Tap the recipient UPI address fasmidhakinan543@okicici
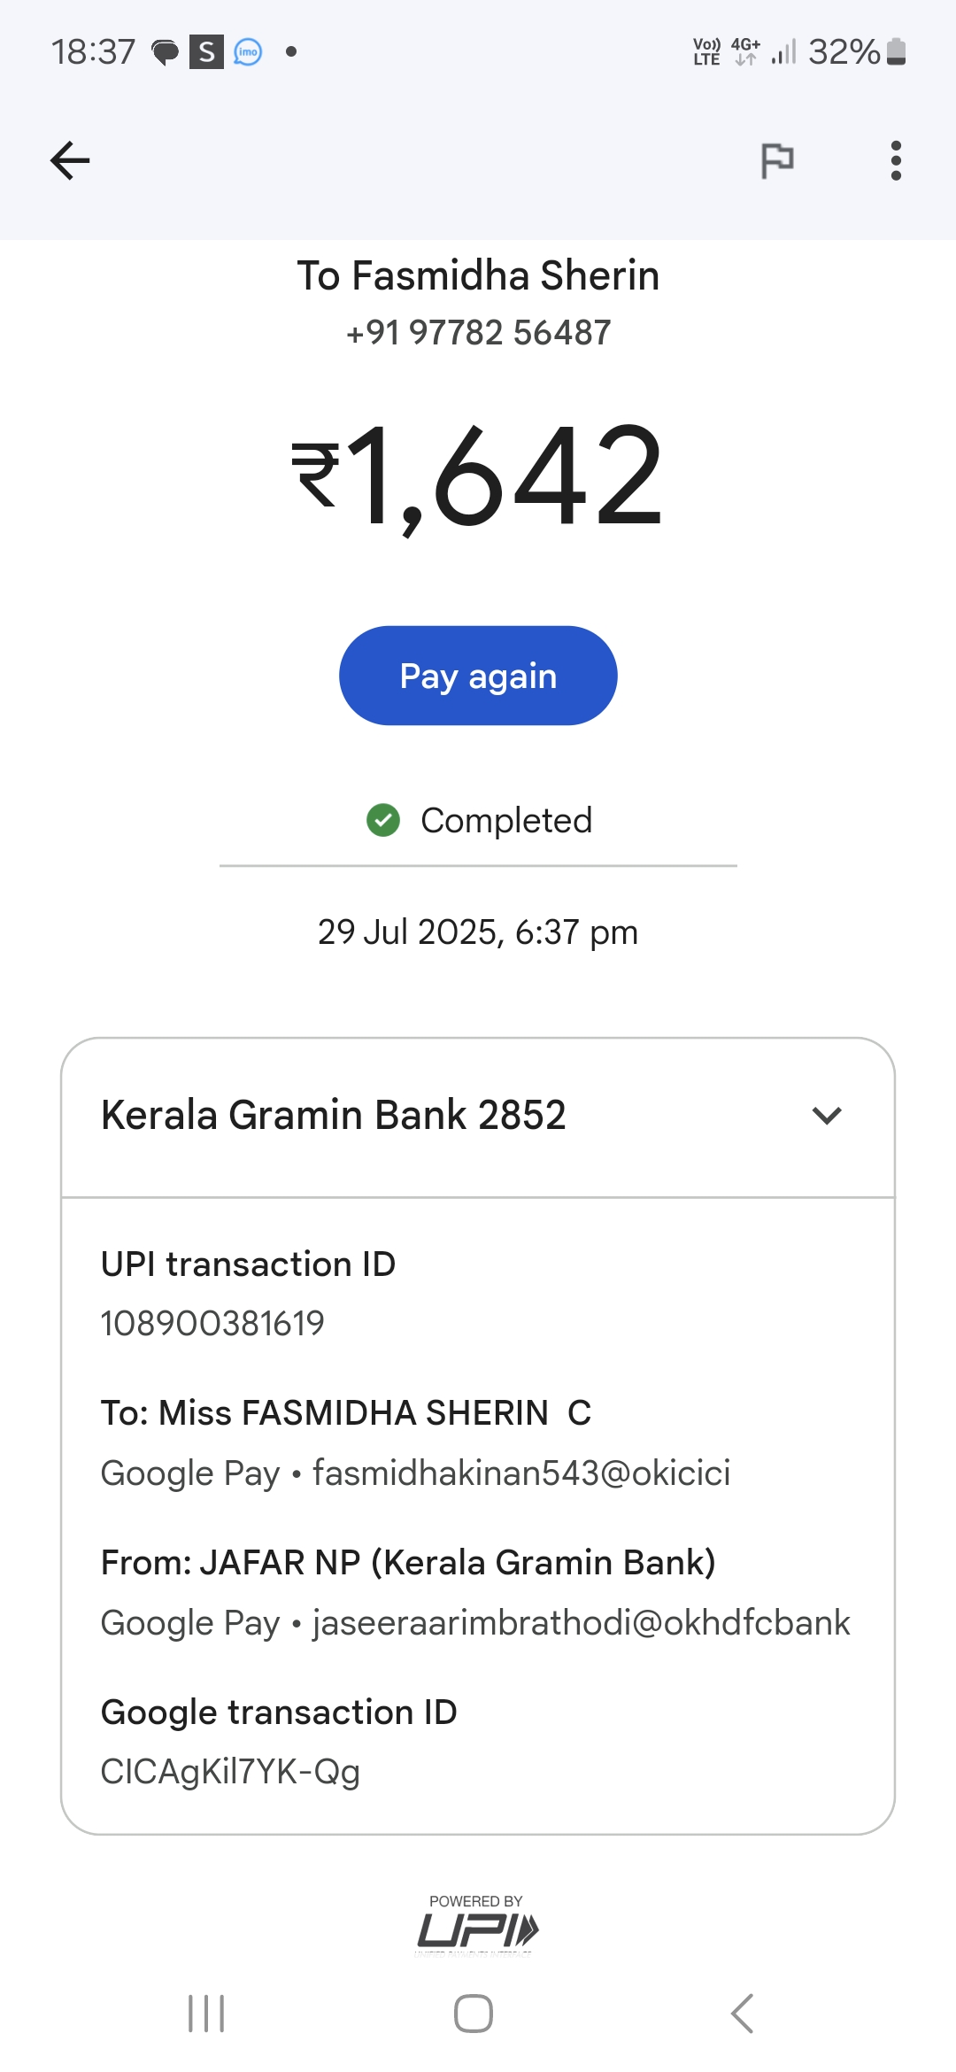Image resolution: width=956 pixels, height=2072 pixels. pyautogui.click(x=520, y=1473)
